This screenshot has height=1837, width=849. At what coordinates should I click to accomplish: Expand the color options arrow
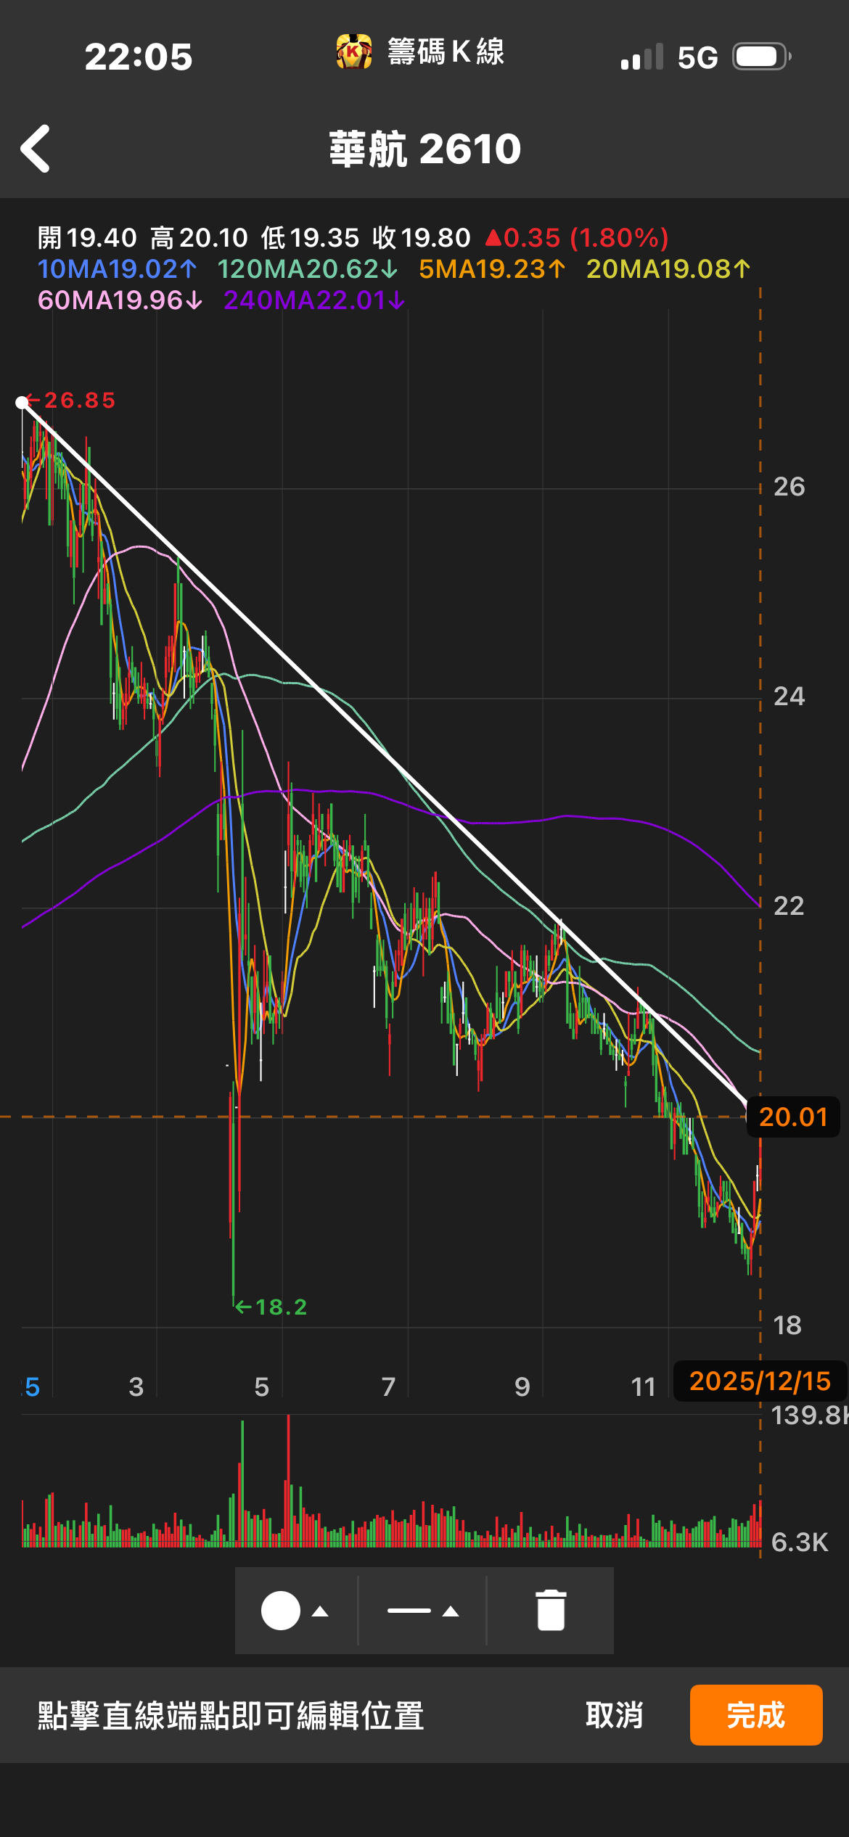[320, 1611]
